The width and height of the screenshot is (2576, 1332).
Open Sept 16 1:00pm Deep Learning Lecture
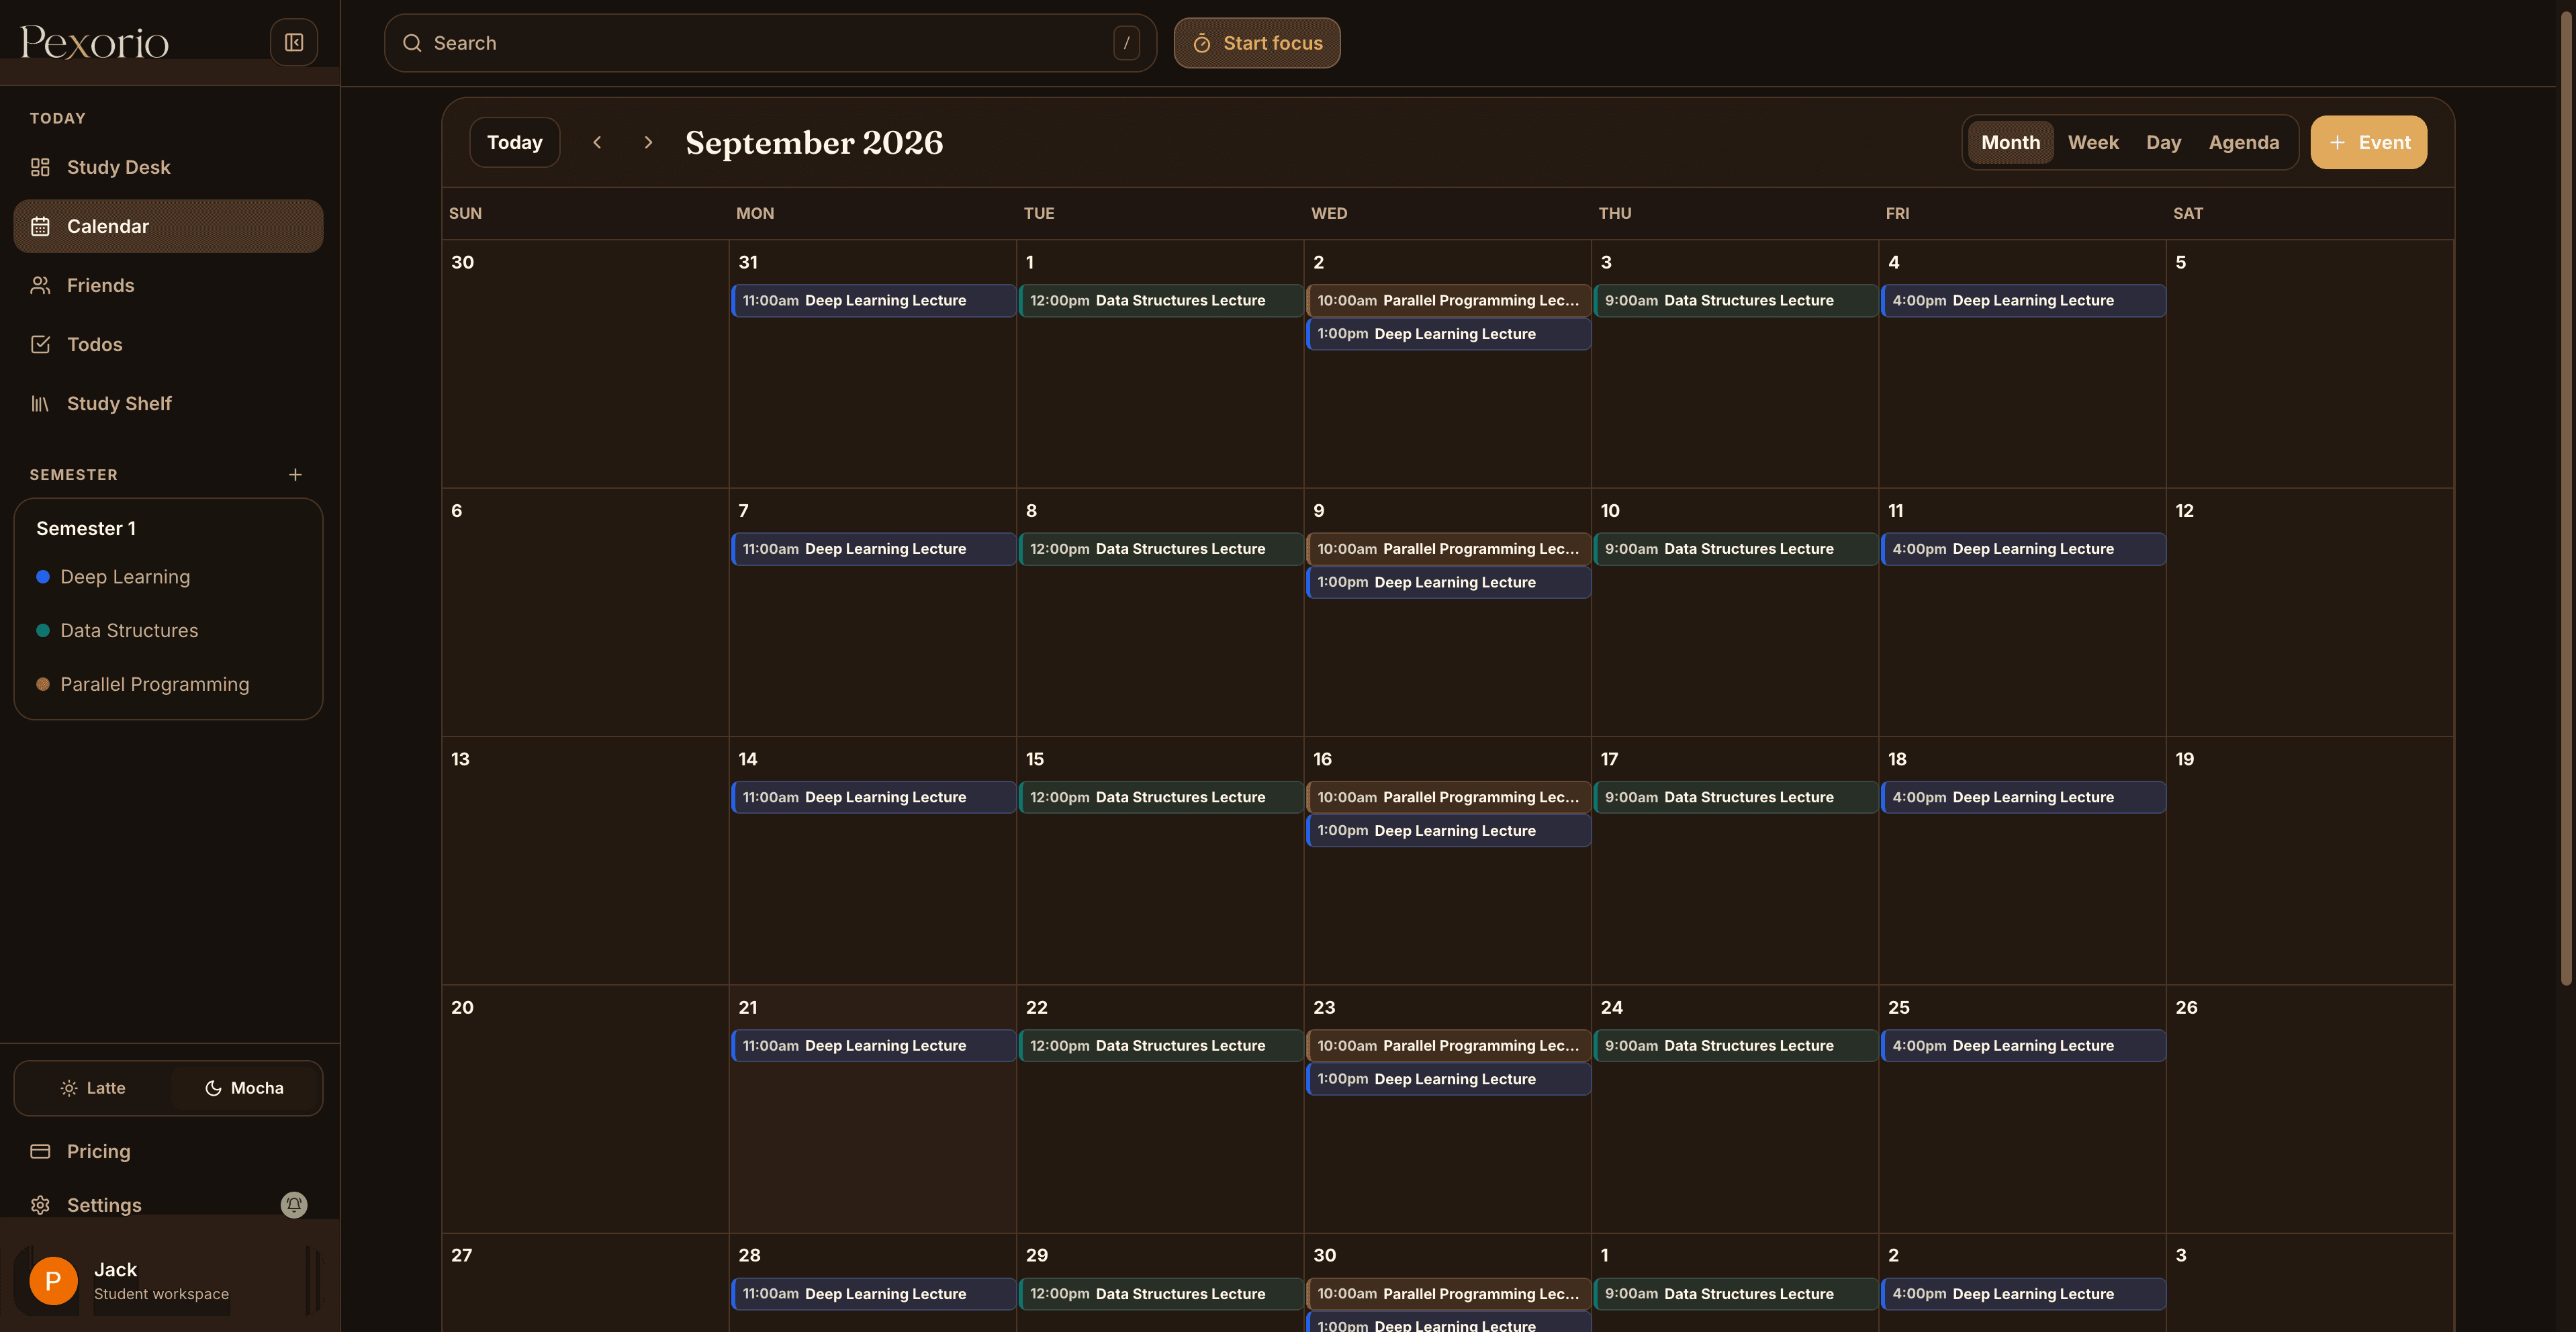click(1448, 831)
